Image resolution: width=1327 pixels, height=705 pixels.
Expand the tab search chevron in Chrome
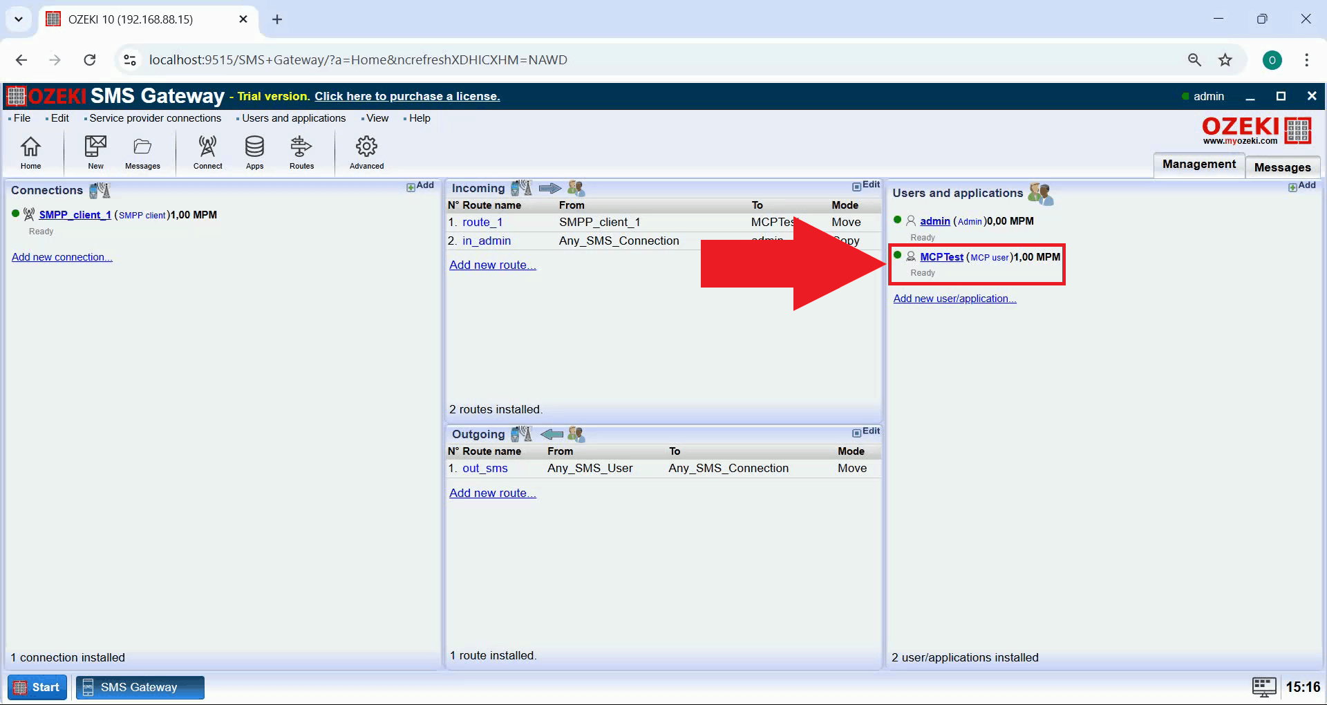coord(19,19)
